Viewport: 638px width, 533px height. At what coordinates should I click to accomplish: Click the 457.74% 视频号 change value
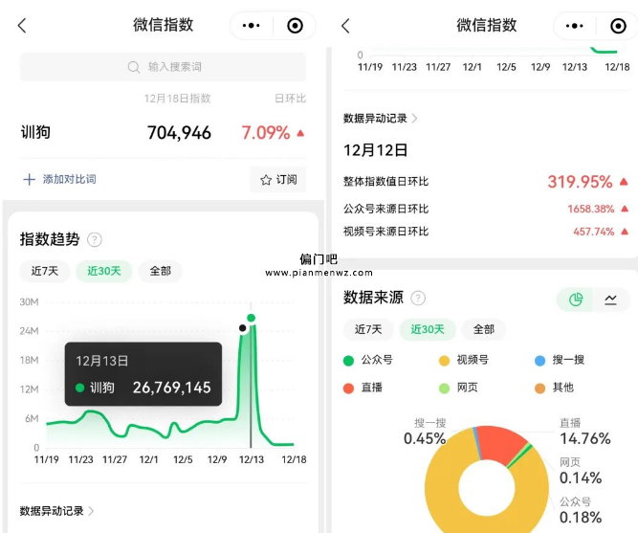pos(594,232)
